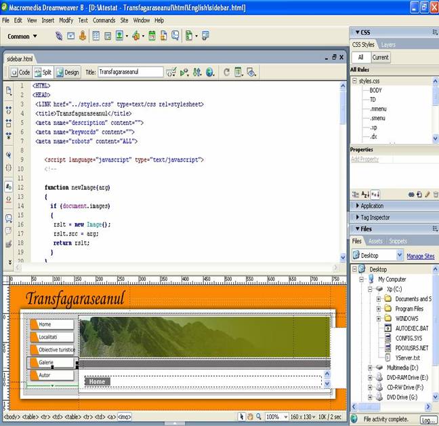Screen dimensions: 439x426
Task: Switch to Design view
Action: [x=68, y=72]
